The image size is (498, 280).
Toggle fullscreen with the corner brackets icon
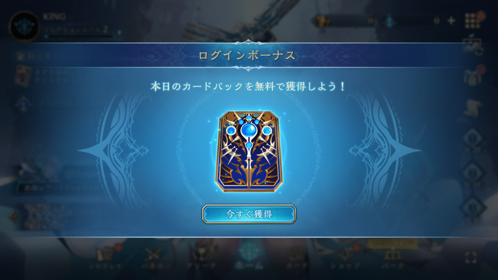click(471, 258)
